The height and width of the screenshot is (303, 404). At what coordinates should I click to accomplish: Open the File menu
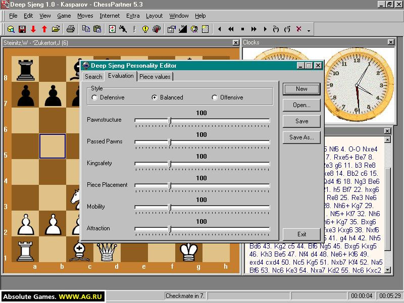[13, 16]
